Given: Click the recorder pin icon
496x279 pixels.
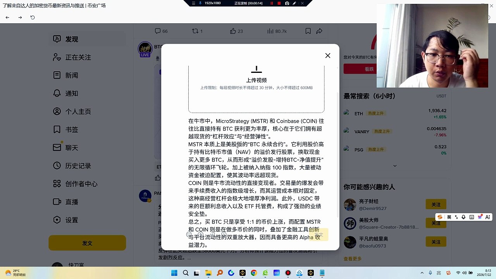Looking at the screenshot, I should click(x=200, y=3).
